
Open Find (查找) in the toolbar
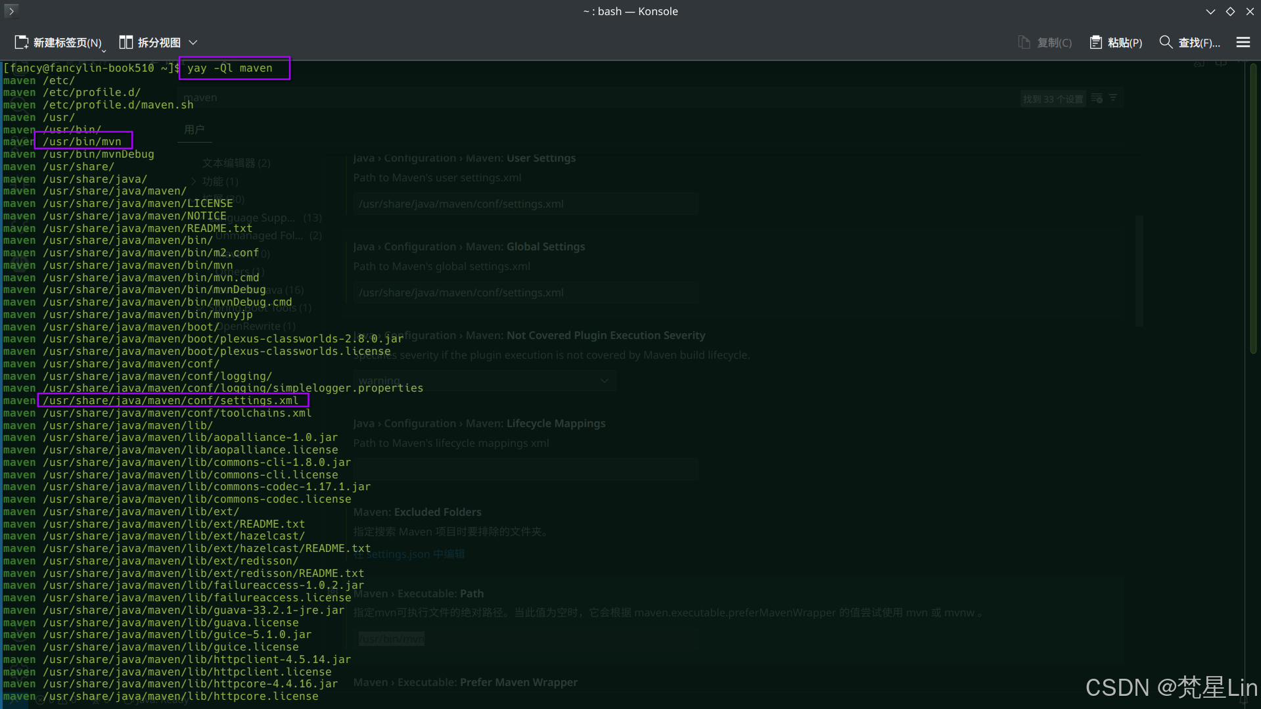tap(1189, 43)
